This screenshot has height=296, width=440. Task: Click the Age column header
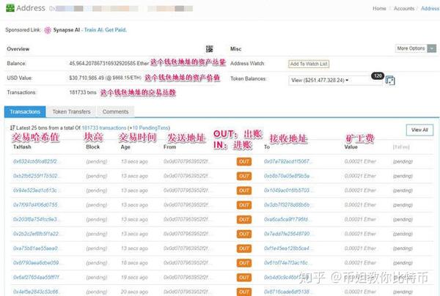click(125, 147)
